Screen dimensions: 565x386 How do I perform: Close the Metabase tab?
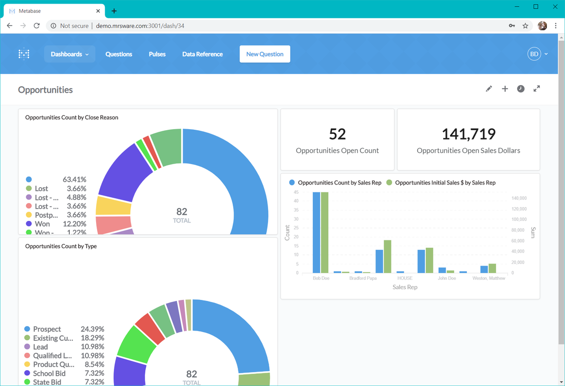click(x=98, y=11)
